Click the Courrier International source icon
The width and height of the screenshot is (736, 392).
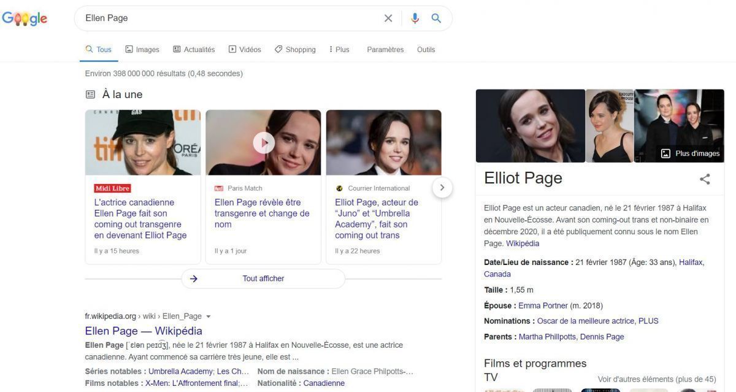click(339, 188)
